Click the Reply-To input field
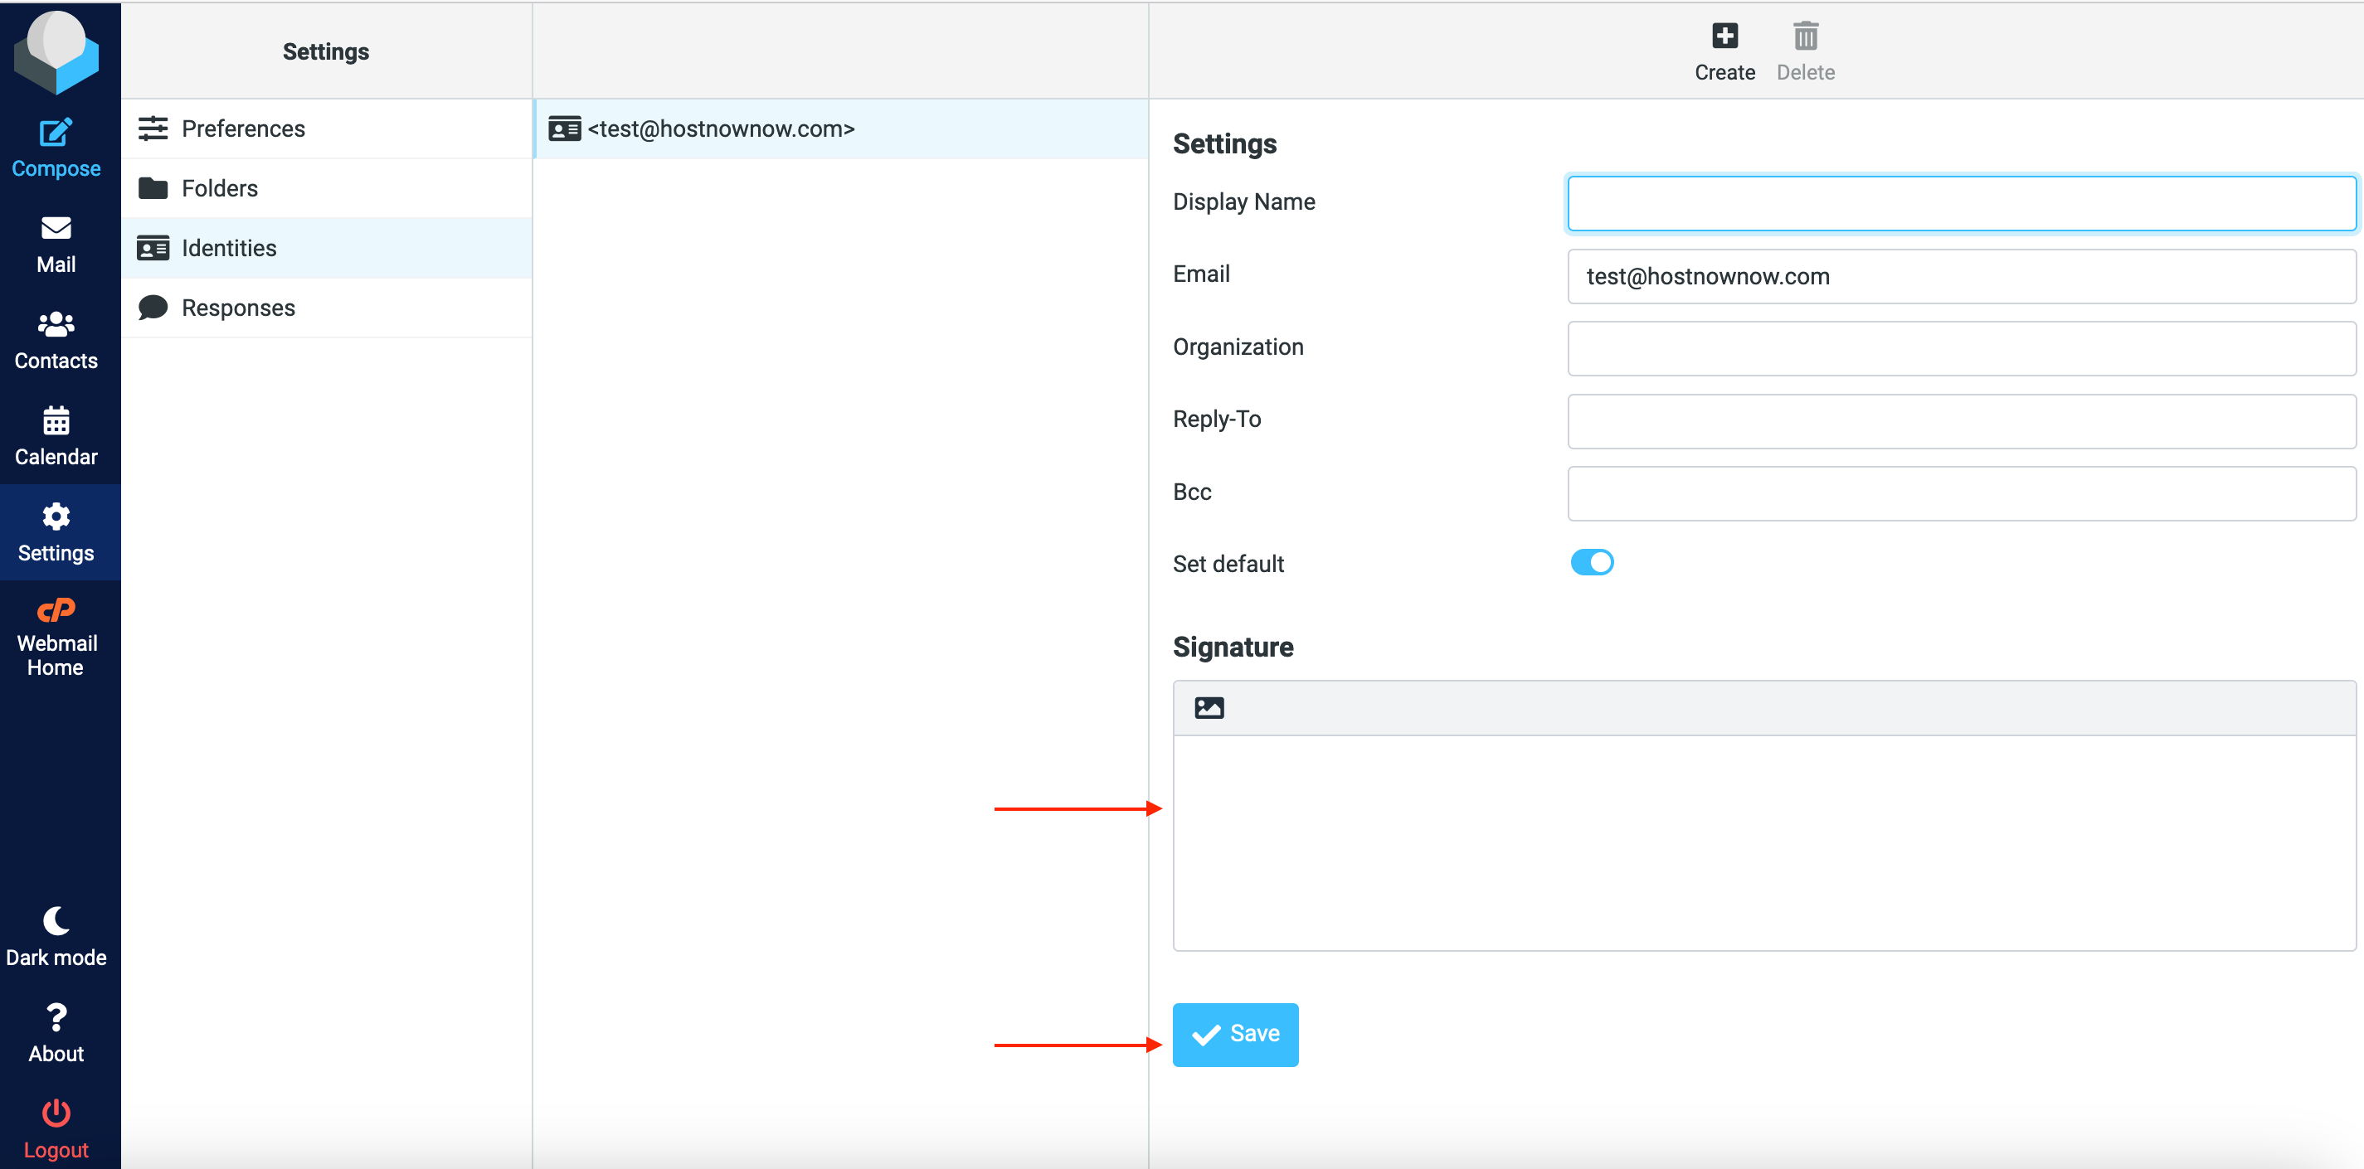Viewport: 2364px width, 1169px height. pos(1961,421)
